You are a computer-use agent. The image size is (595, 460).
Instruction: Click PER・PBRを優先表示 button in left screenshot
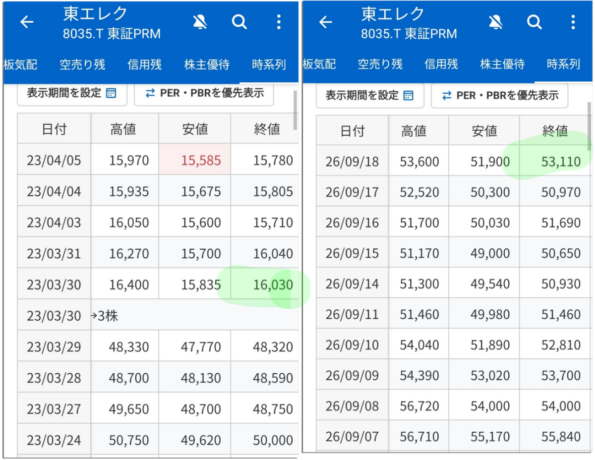pyautogui.click(x=204, y=93)
